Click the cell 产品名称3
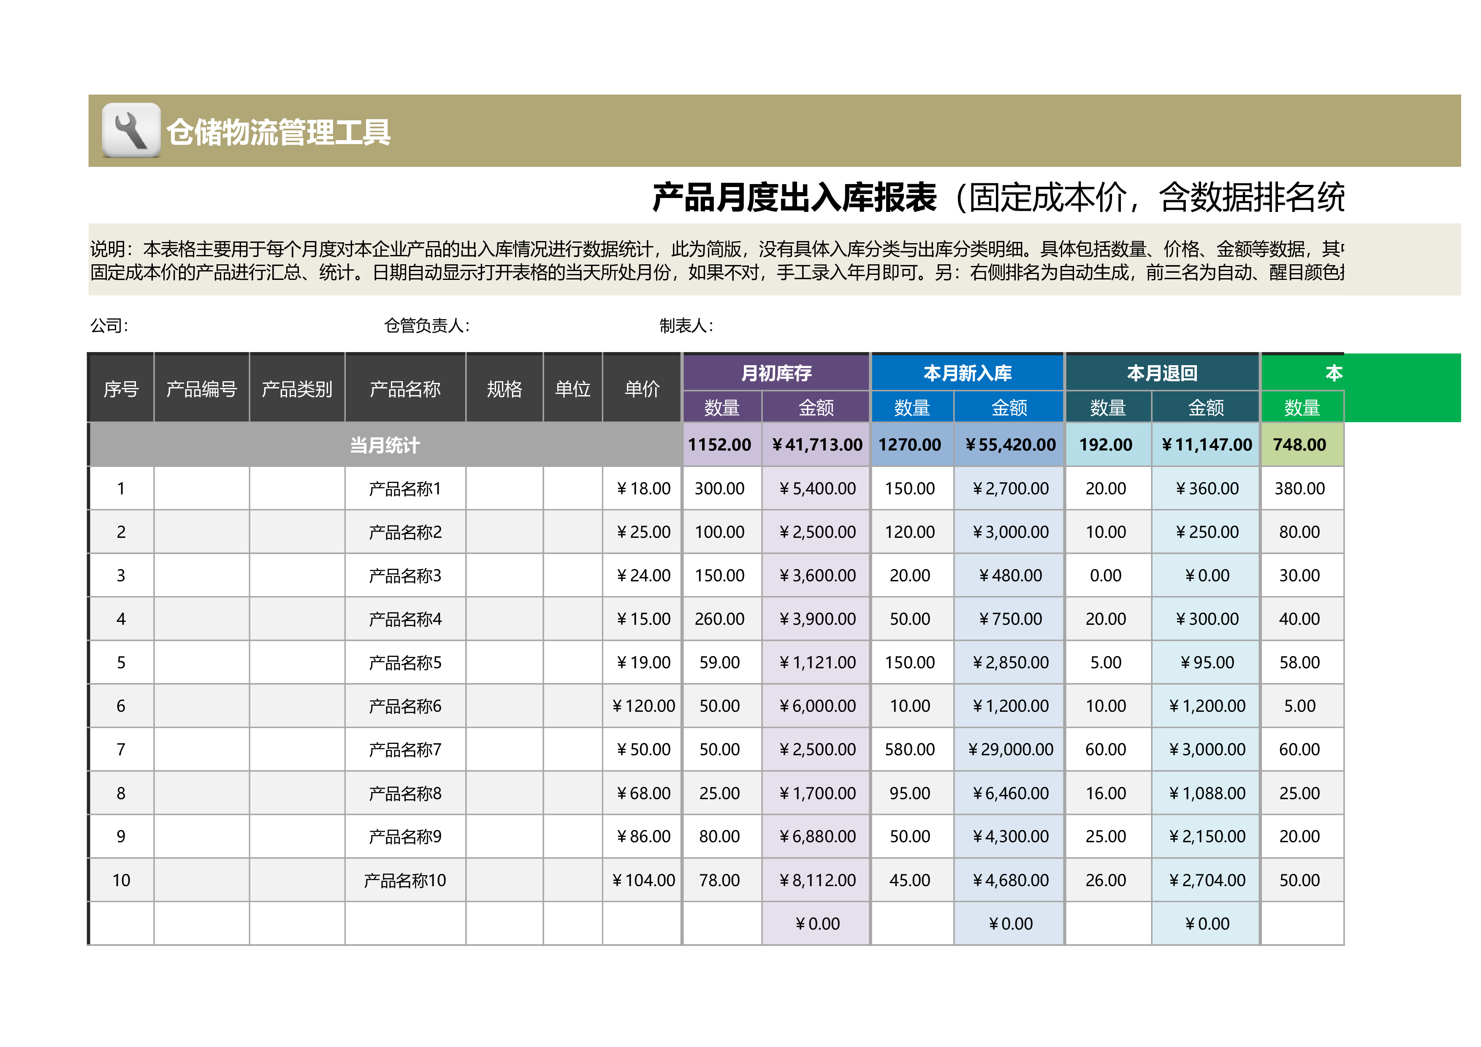This screenshot has height=1047, width=1481. tap(405, 576)
